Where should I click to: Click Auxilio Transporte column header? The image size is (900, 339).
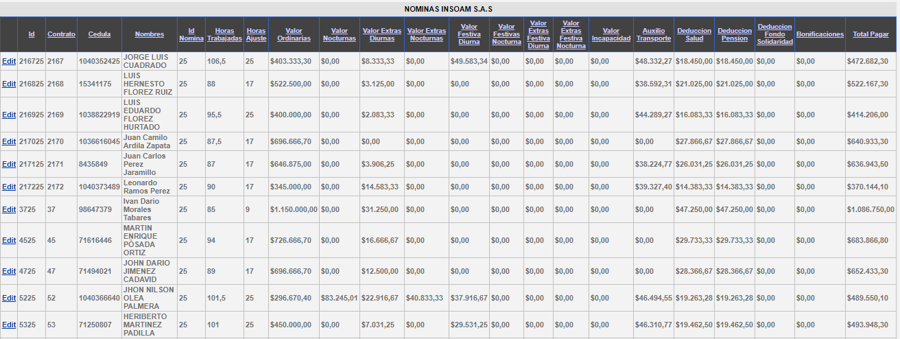653,34
